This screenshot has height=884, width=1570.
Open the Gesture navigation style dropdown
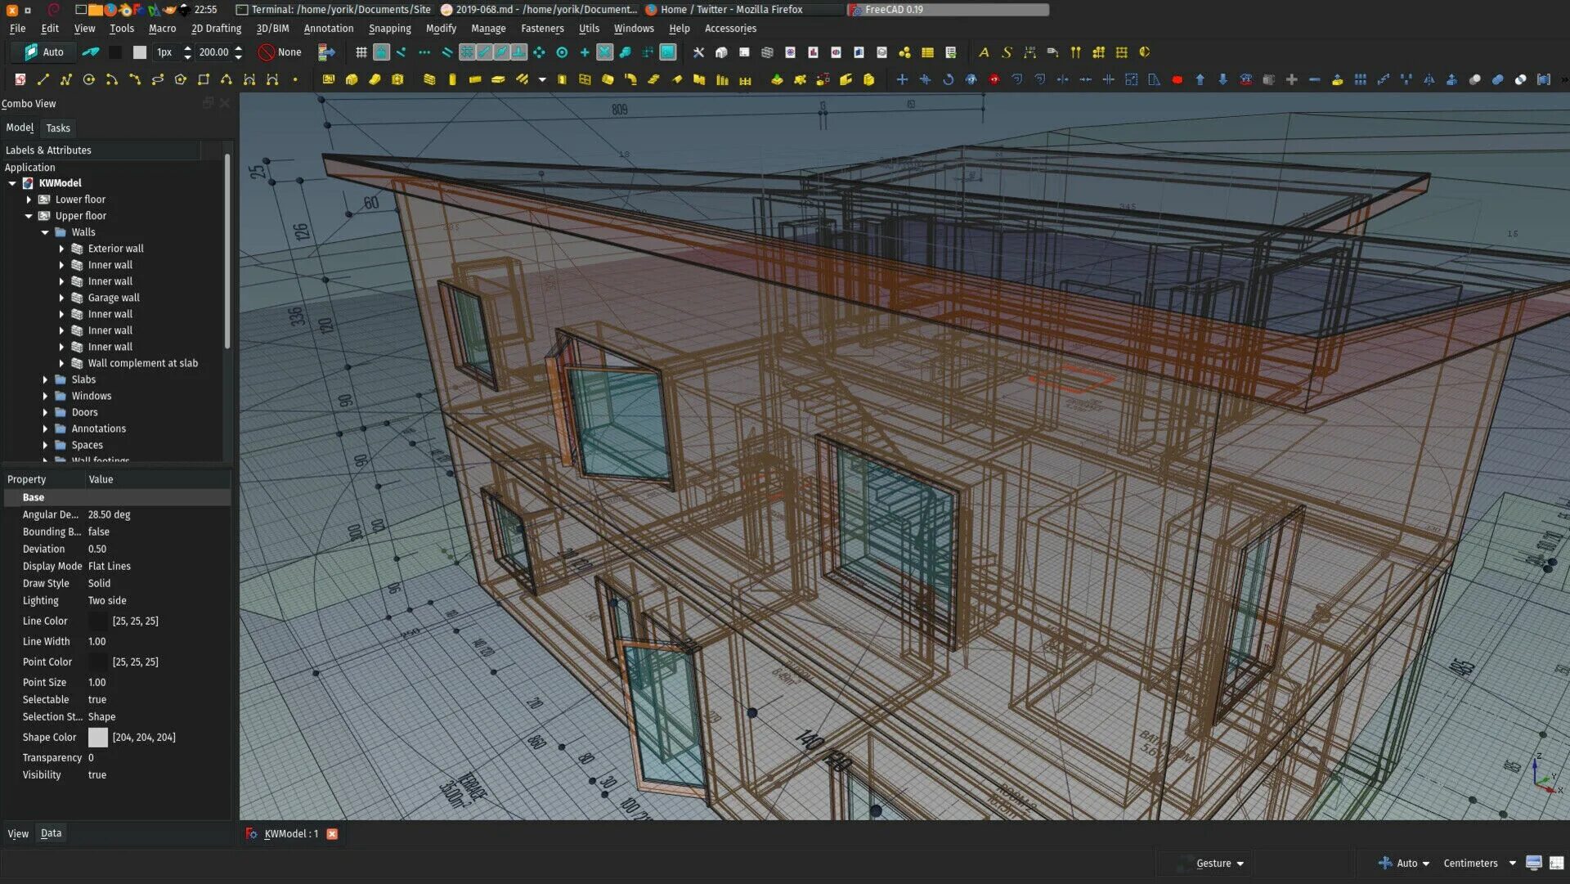tap(1219, 864)
